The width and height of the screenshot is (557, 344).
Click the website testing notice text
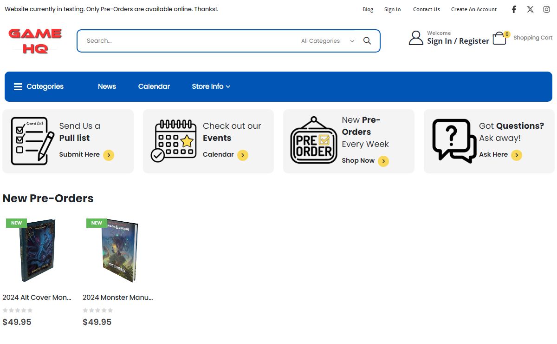(111, 9)
